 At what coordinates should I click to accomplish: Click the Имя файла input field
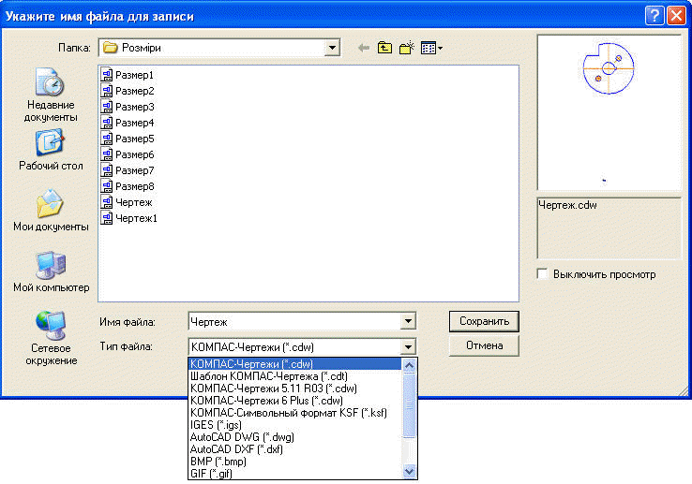click(294, 321)
